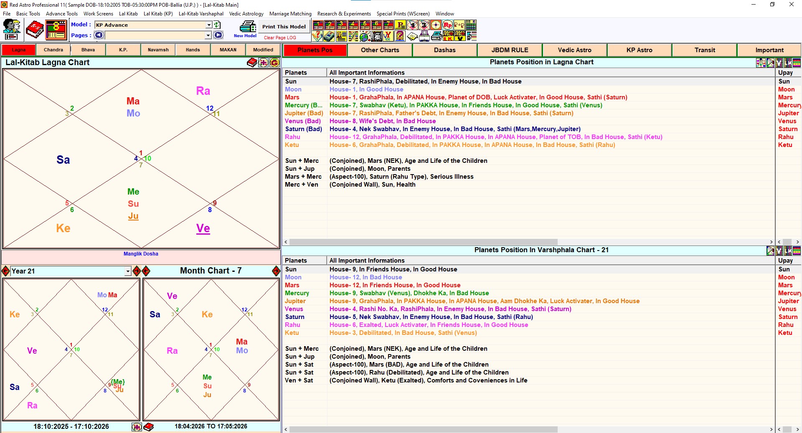The image size is (802, 433).
Task: Click the red G icon on Lagna Chart header
Action: [274, 63]
